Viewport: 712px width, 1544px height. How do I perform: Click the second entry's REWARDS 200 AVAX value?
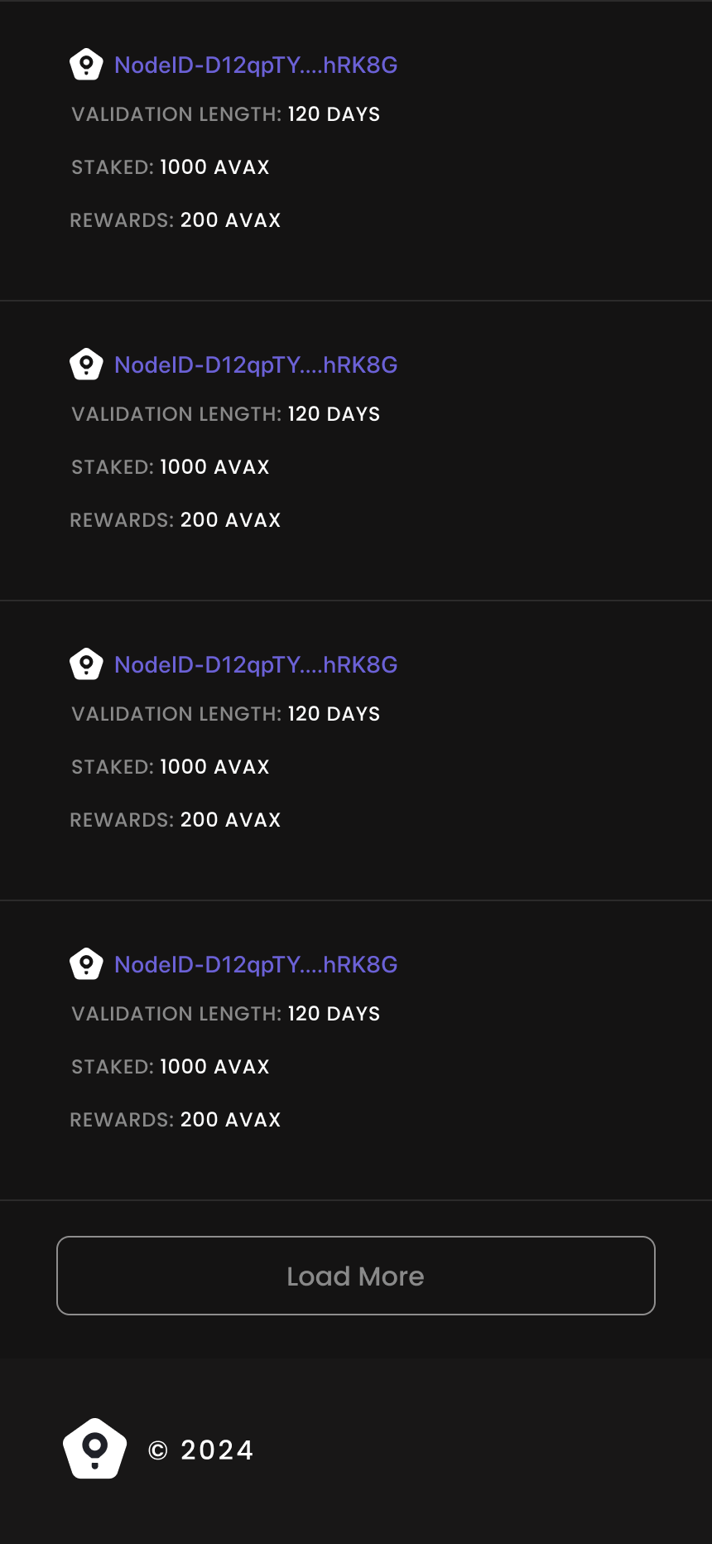click(x=231, y=520)
